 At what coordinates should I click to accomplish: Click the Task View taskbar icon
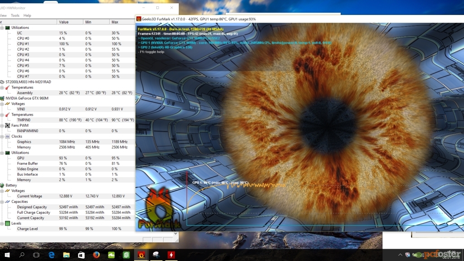tap(37, 255)
